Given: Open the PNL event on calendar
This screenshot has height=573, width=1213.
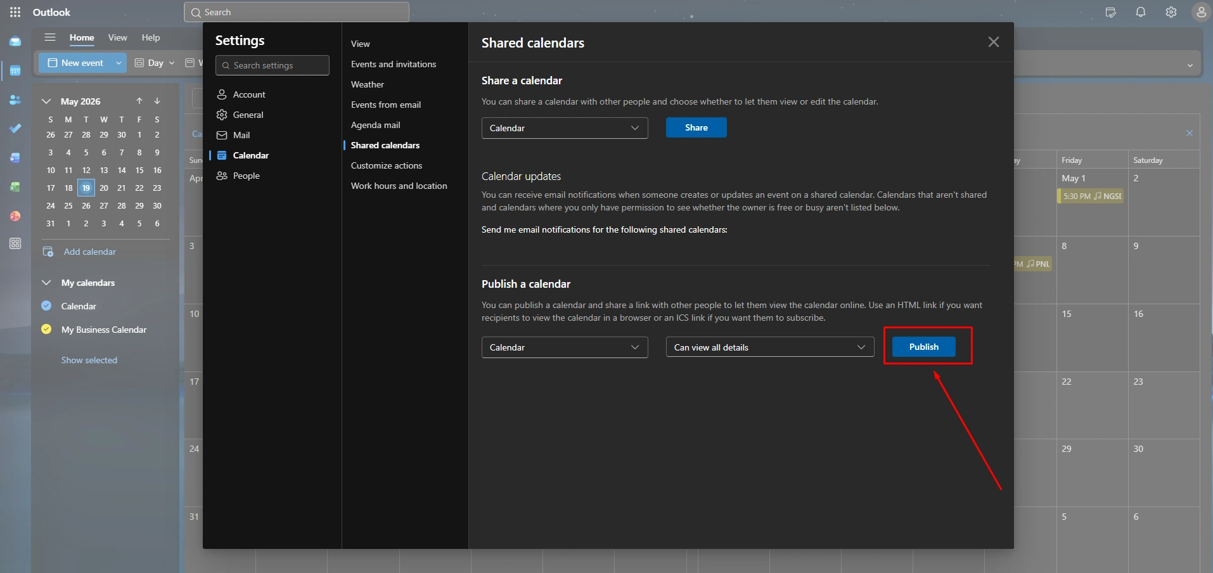Looking at the screenshot, I should click(1033, 264).
